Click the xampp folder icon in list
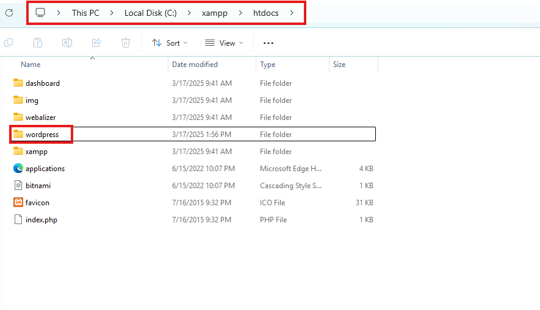 click(x=18, y=151)
